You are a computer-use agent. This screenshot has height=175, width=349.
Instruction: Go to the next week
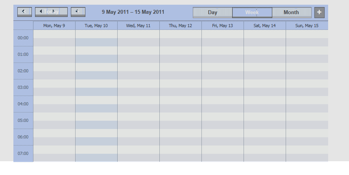[x=78, y=12]
